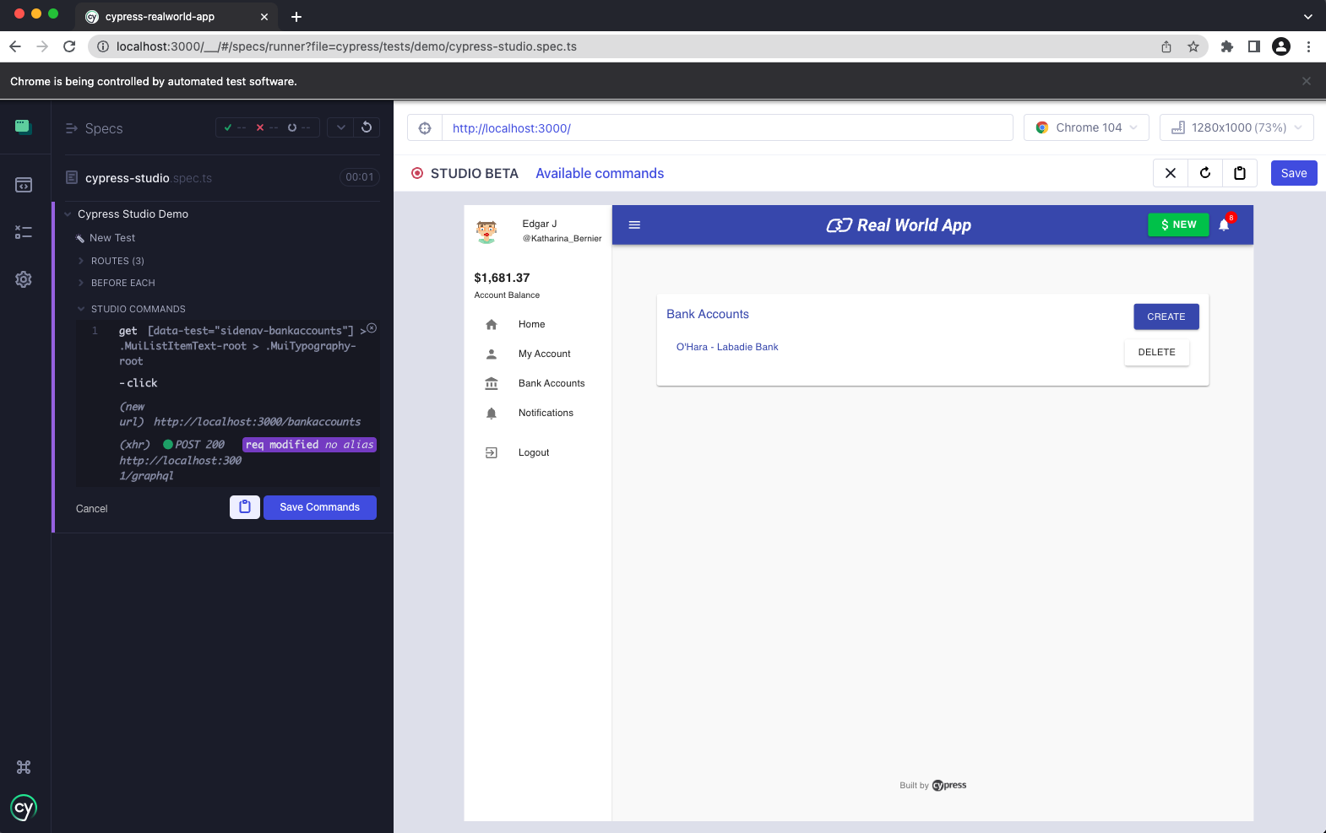The height and width of the screenshot is (833, 1326).
Task: Select Bank Accounts in side navigation
Action: [x=551, y=383]
